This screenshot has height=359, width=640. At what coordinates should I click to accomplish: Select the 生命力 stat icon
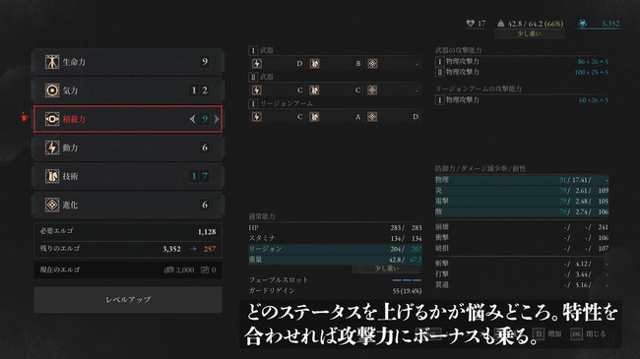point(52,62)
